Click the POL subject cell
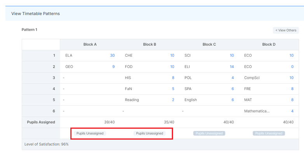 (188, 78)
